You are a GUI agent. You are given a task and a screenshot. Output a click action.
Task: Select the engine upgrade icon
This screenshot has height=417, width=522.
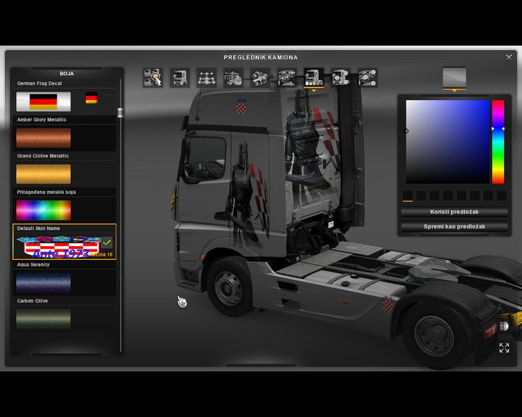232,77
